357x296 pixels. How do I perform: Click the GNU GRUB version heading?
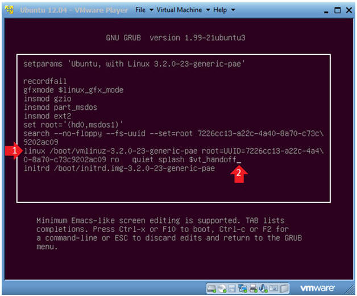tap(176, 38)
